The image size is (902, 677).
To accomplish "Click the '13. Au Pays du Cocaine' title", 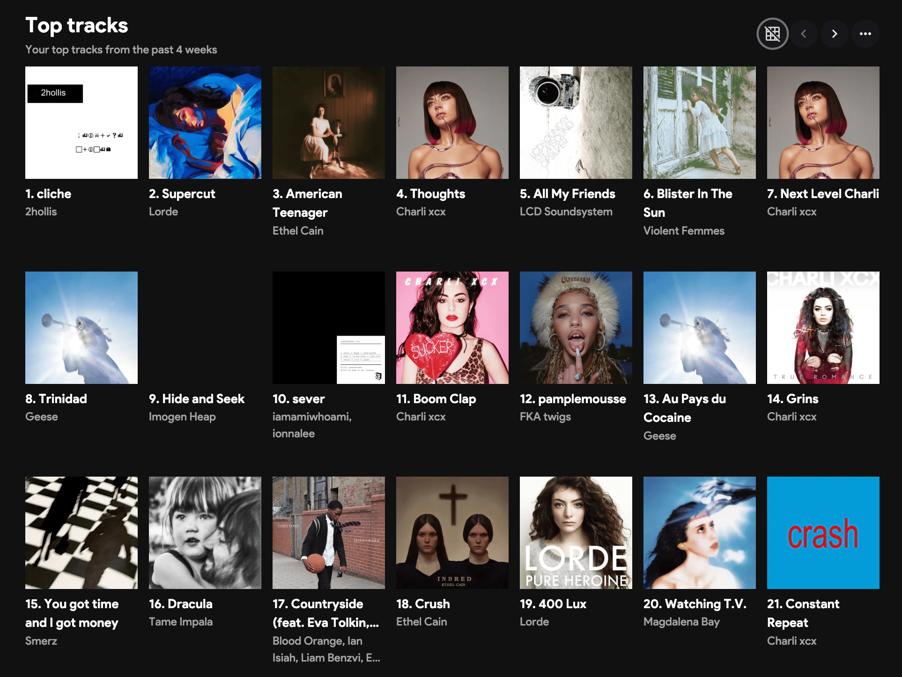I will (x=685, y=408).
